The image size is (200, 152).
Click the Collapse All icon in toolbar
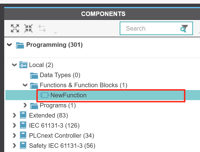tap(28, 28)
